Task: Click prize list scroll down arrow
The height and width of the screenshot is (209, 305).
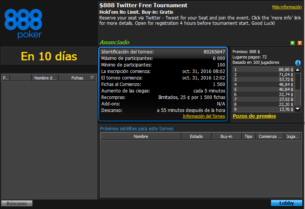Action: [x=298, y=109]
